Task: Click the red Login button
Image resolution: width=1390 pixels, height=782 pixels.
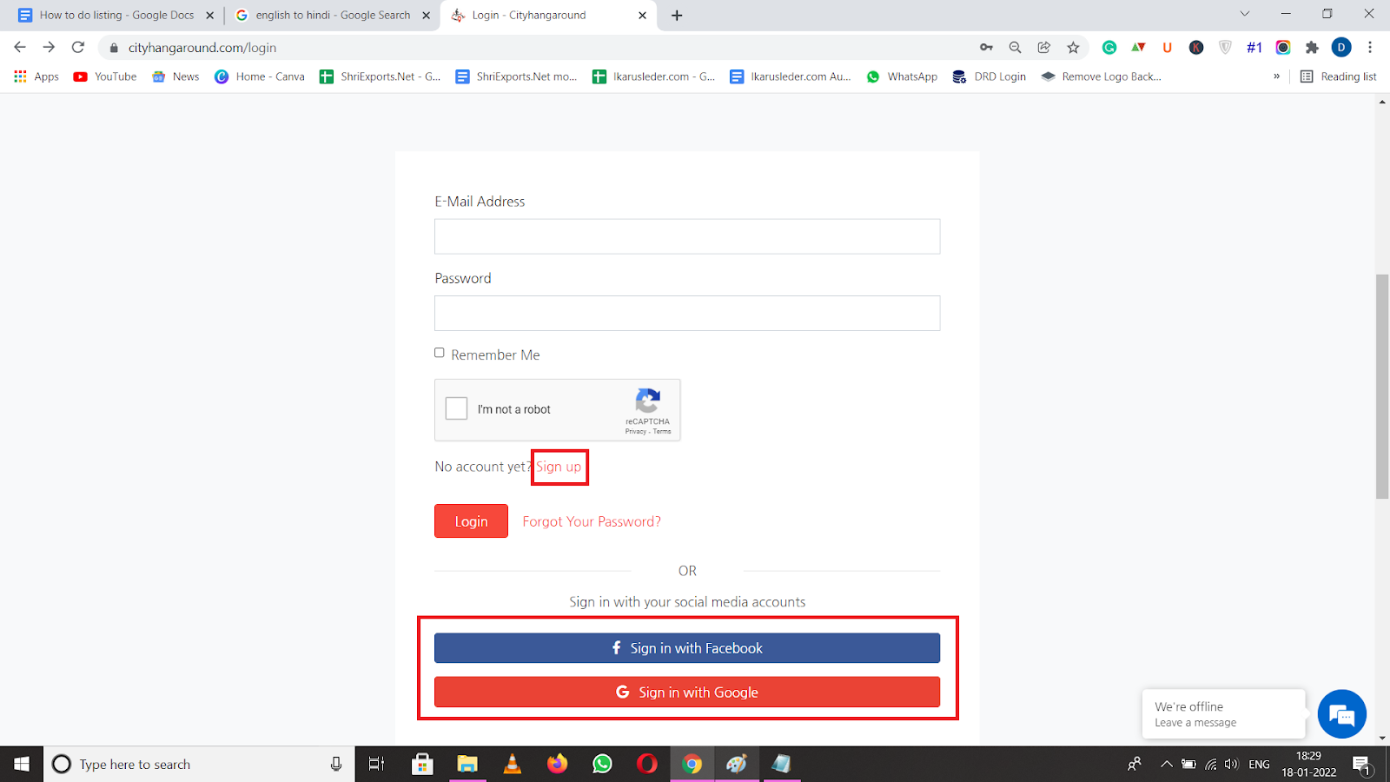Action: pyautogui.click(x=471, y=521)
